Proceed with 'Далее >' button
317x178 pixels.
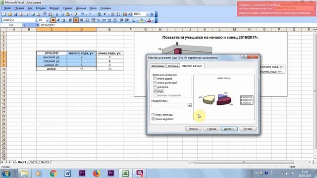pos(229,129)
